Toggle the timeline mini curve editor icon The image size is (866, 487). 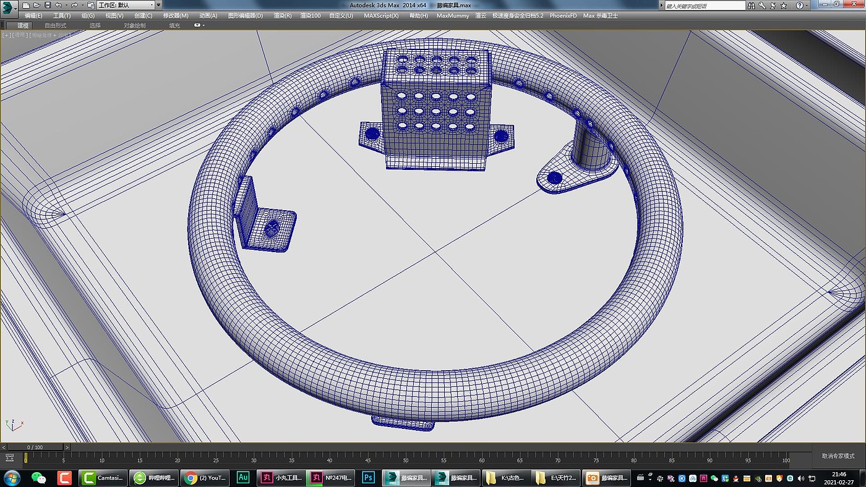pyautogui.click(x=9, y=458)
